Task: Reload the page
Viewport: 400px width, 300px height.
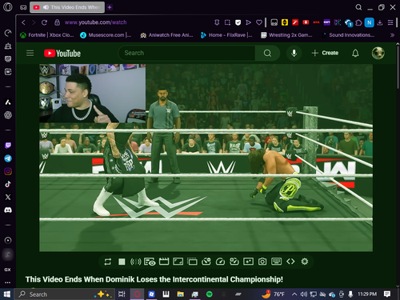Action: (44, 22)
